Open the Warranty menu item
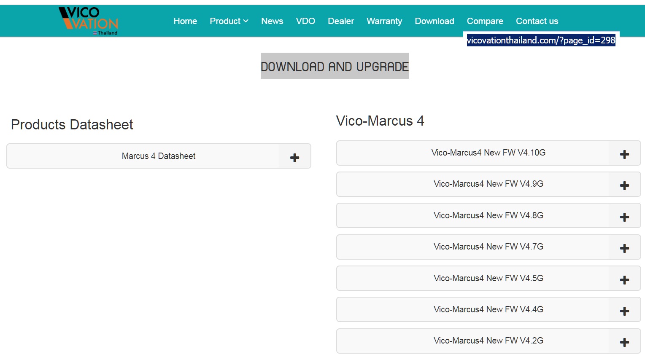The image size is (645, 357). (384, 21)
